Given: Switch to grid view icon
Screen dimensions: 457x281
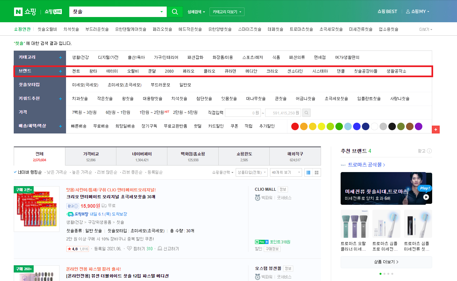Looking at the screenshot, I should [x=316, y=172].
